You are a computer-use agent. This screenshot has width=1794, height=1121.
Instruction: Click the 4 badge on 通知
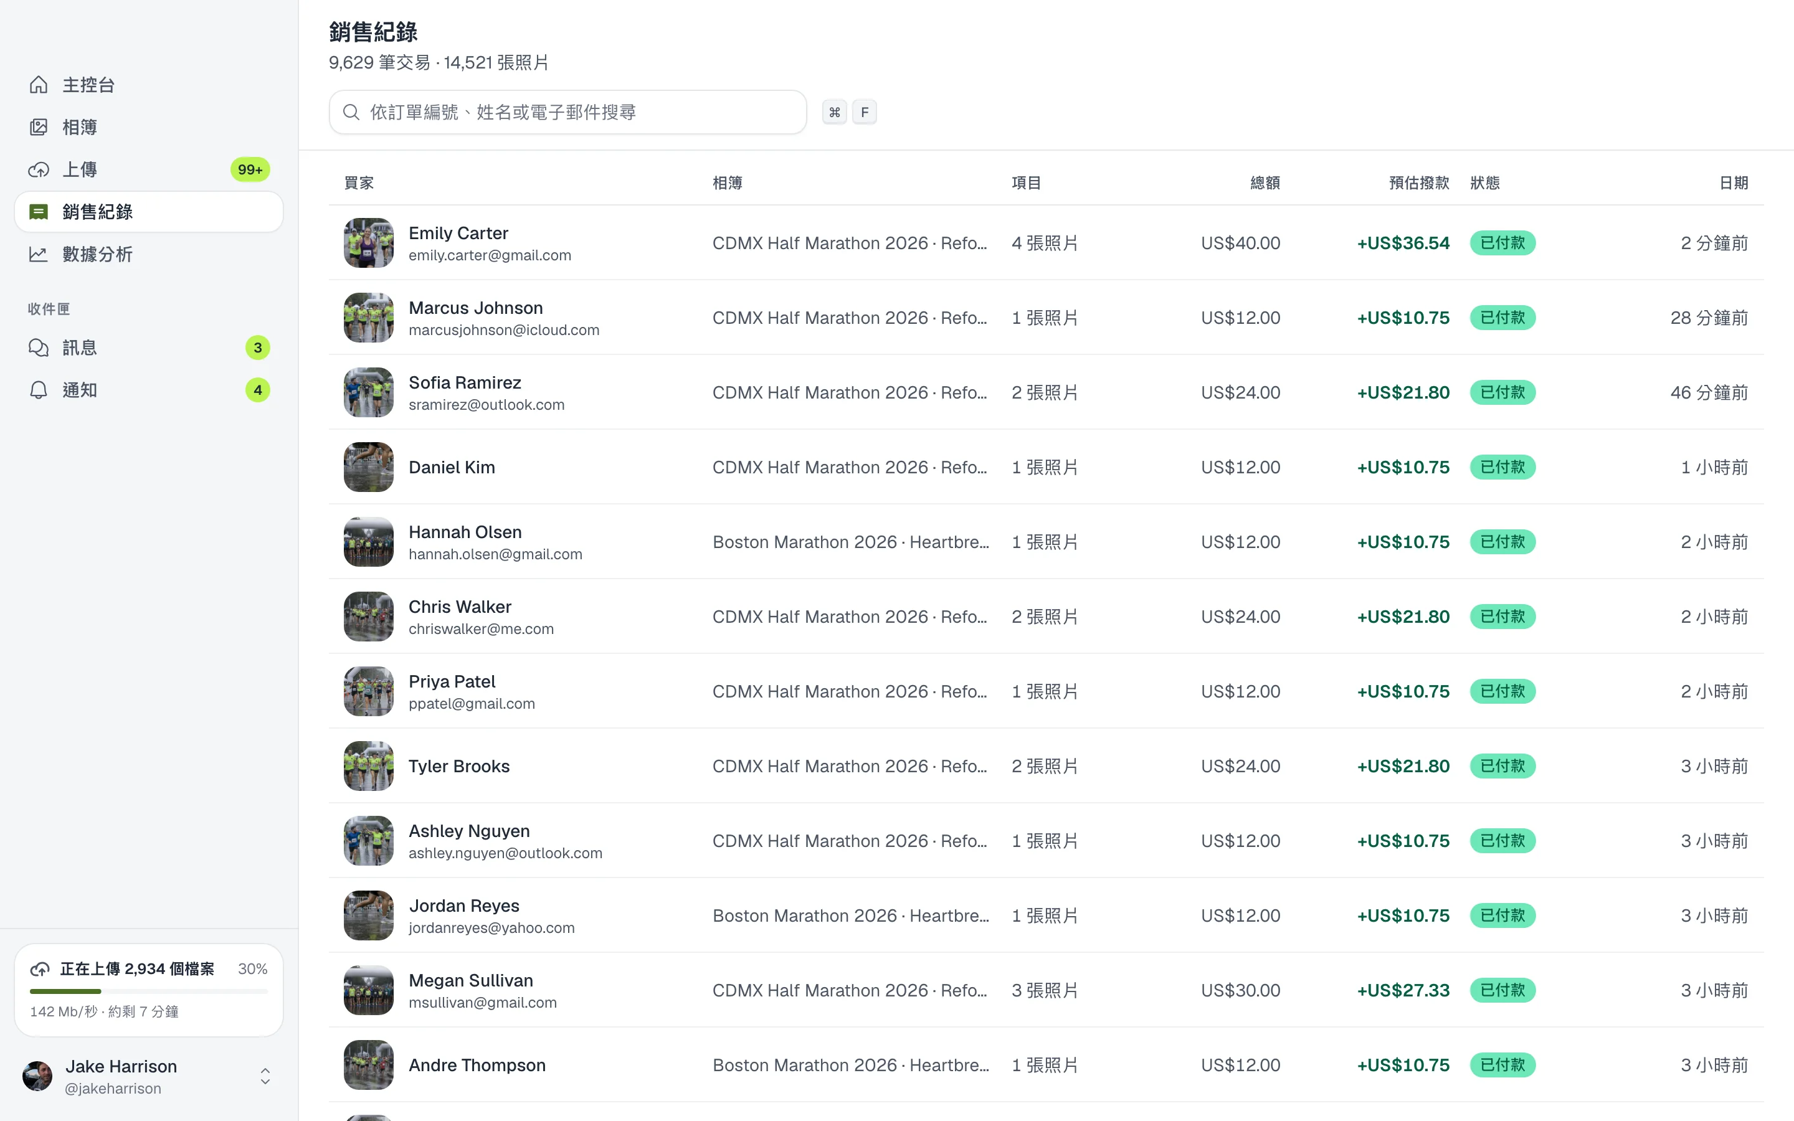pos(257,390)
